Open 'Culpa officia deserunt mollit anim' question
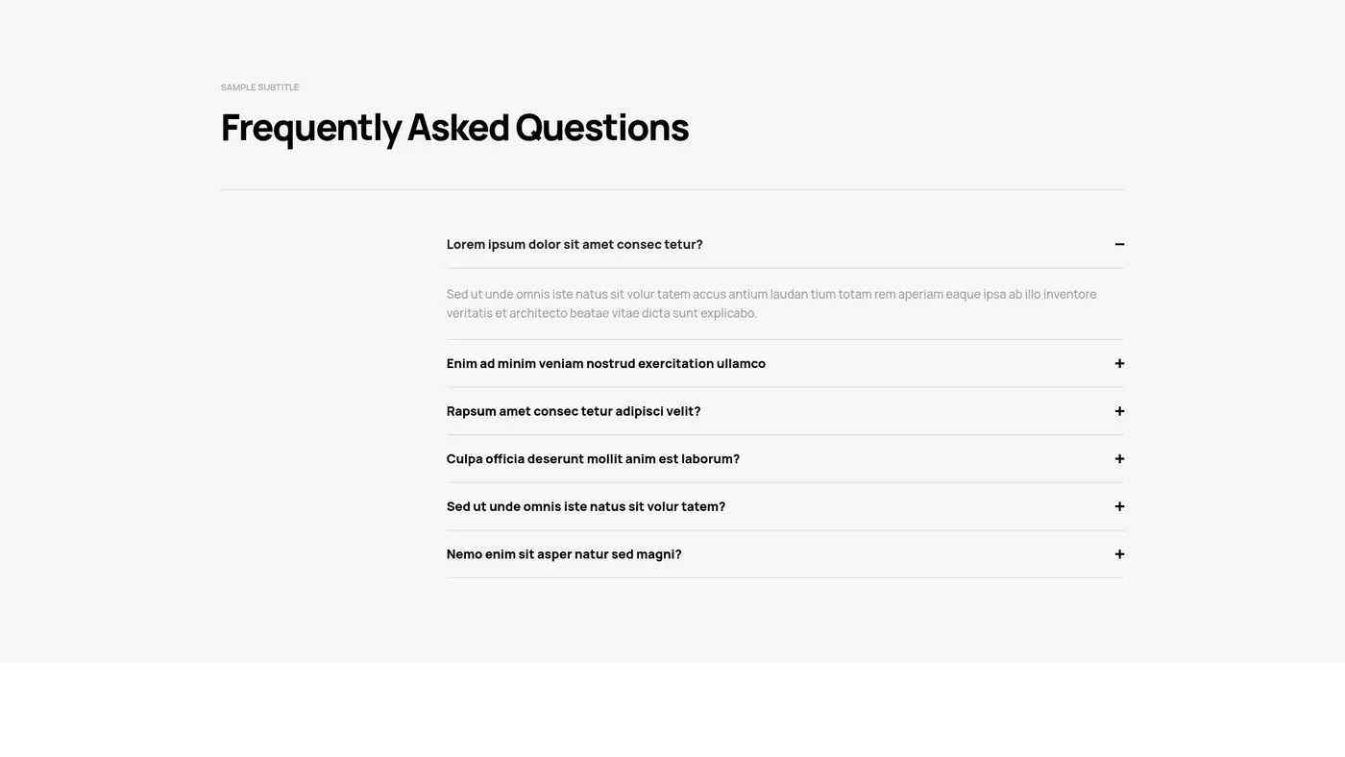This screenshot has height=757, width=1345. (x=593, y=459)
